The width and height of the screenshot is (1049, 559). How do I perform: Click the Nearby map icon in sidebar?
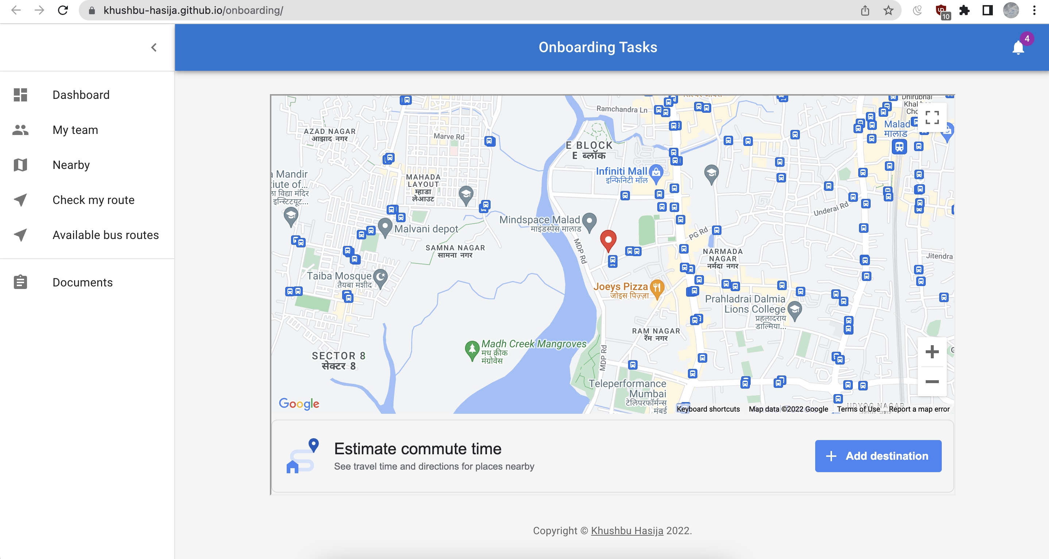coord(20,165)
